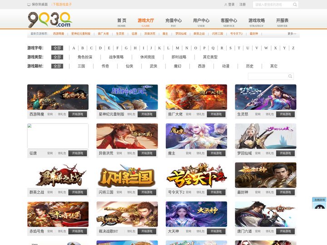Click the 更多>> link in recommendations bar

[292, 34]
